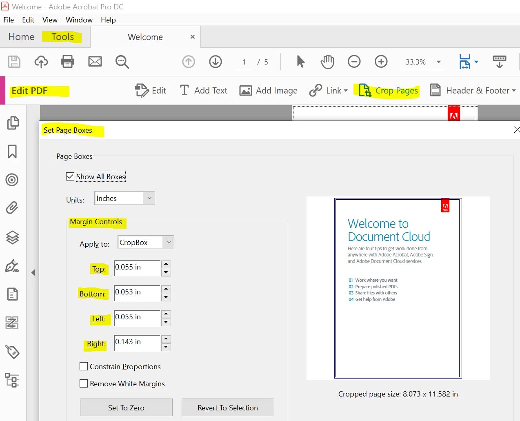The image size is (520, 421).
Task: Click Add Image in the Edit PDF bar
Action: (x=268, y=91)
